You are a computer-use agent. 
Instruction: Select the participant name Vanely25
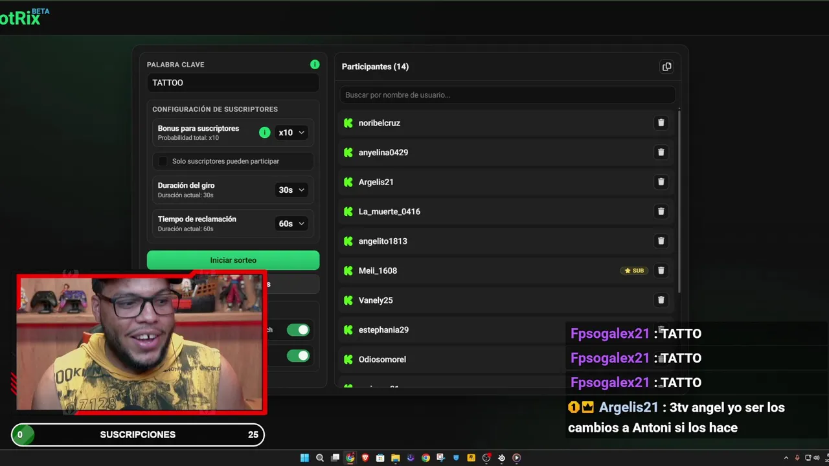click(x=376, y=300)
